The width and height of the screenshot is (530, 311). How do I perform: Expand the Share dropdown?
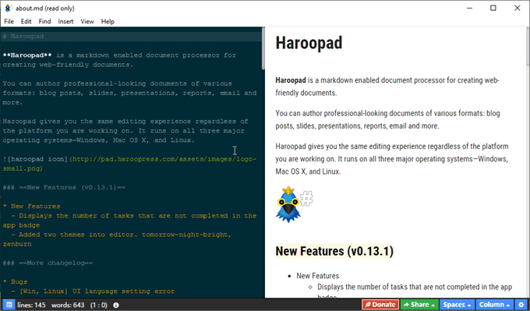coord(419,305)
